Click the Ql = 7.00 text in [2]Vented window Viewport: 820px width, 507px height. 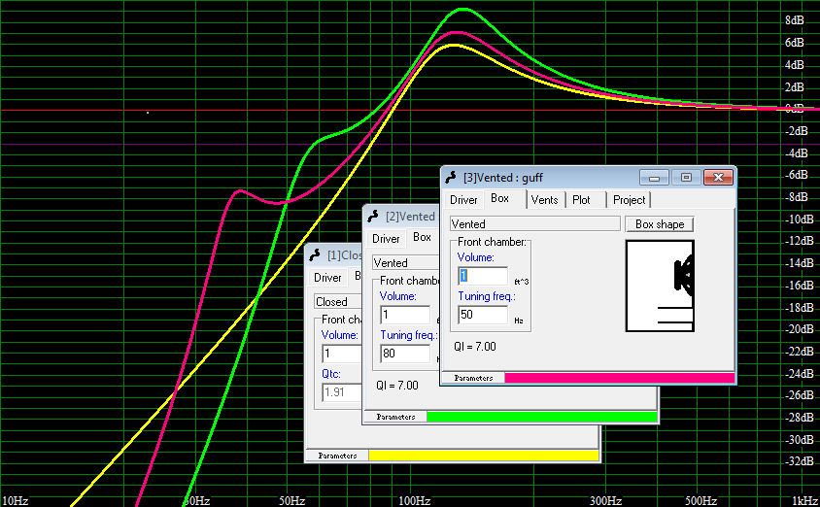(x=397, y=386)
